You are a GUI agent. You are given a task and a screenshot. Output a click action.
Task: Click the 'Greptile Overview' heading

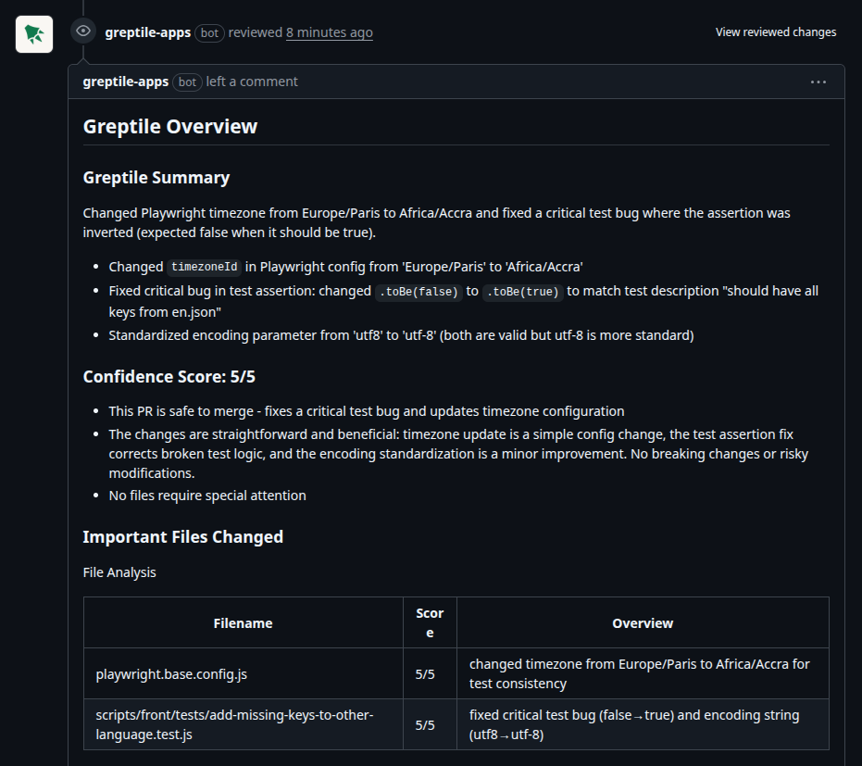(169, 127)
